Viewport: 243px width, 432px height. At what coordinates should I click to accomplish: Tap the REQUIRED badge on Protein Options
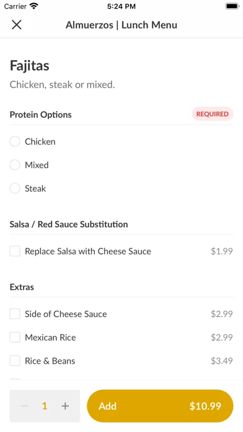click(x=212, y=114)
